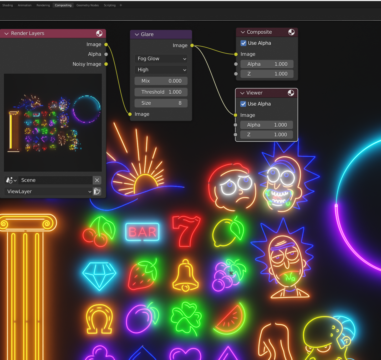Click the Render Layers preview thumbnail
Screen dimensions: 381x360
53,123
